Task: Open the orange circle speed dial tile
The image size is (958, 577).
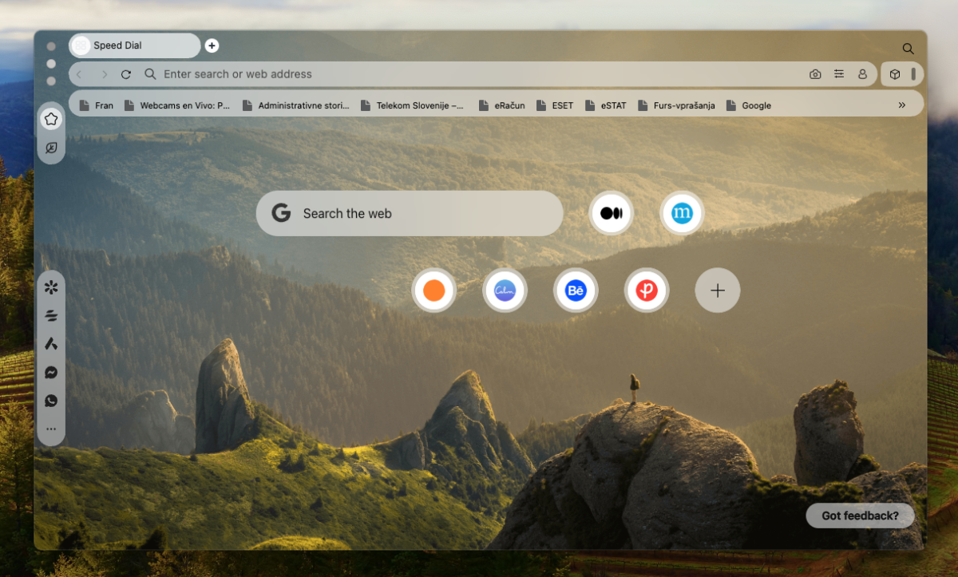Action: pos(433,290)
